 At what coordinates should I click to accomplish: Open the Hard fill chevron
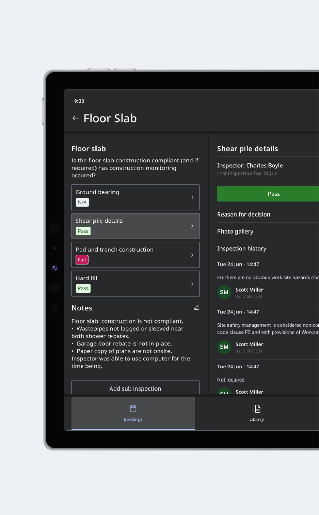192,284
